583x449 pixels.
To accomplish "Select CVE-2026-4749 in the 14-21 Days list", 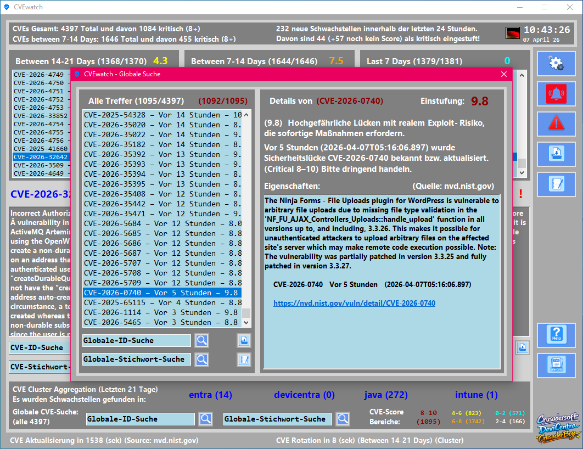I will [39, 75].
